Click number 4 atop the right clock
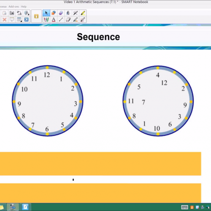Viewport: 211px width, 211px height. [158, 75]
